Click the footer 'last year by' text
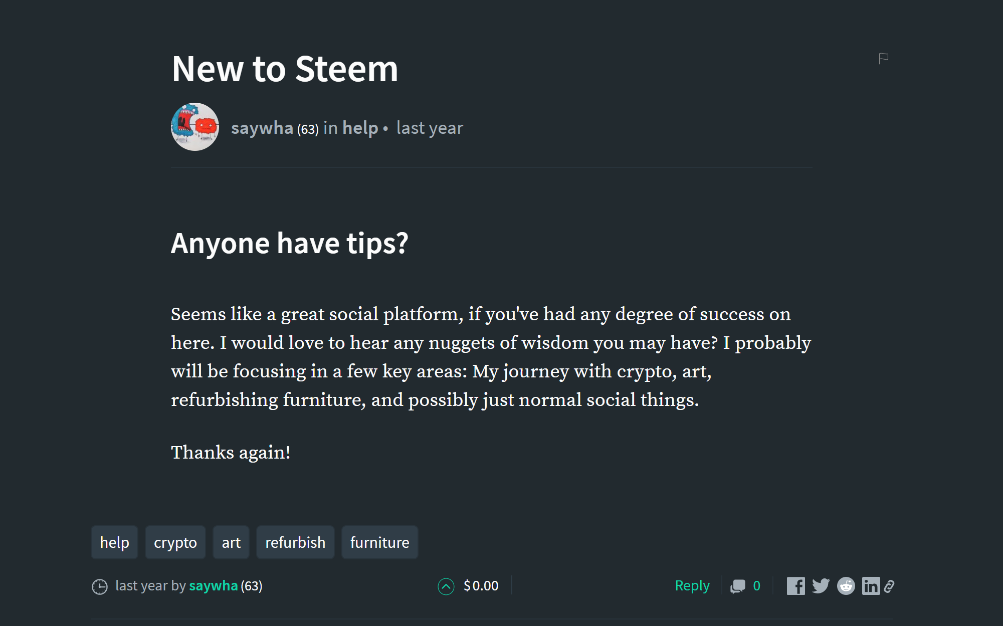The image size is (1003, 626). pos(150,585)
